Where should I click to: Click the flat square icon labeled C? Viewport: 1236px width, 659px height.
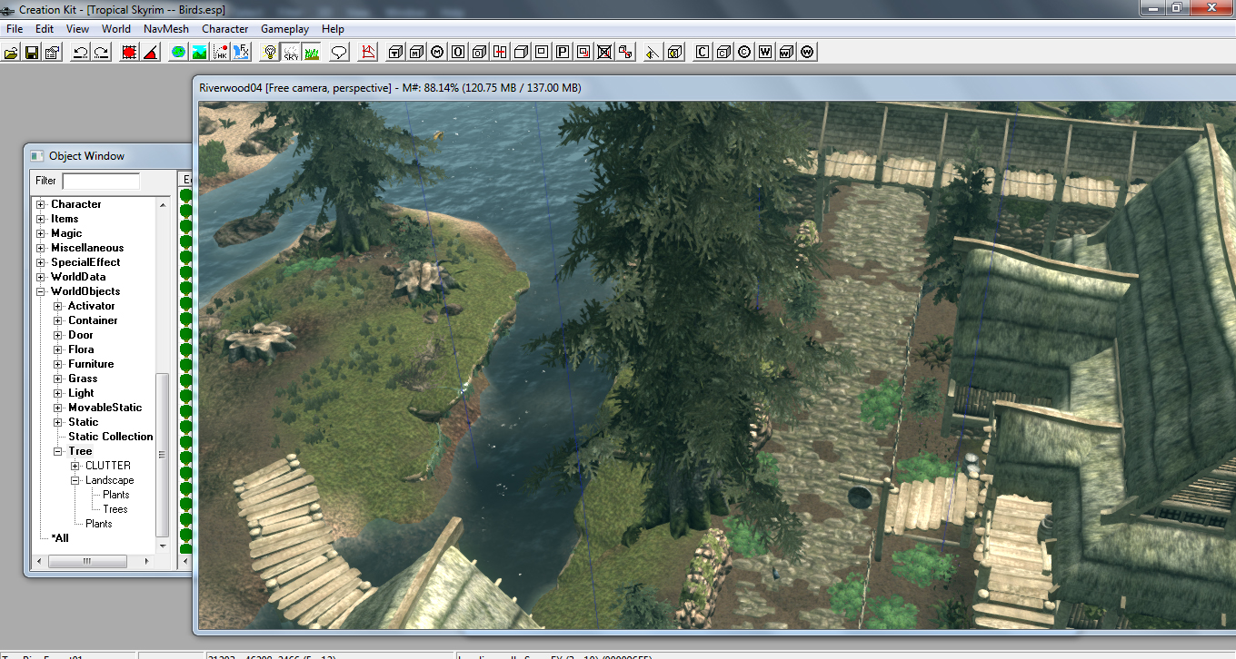703,52
